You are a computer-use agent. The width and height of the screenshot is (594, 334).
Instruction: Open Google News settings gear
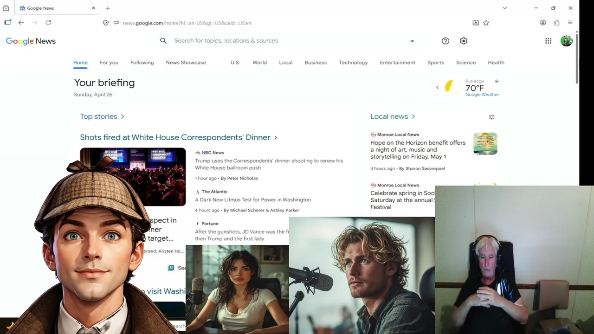pyautogui.click(x=464, y=41)
